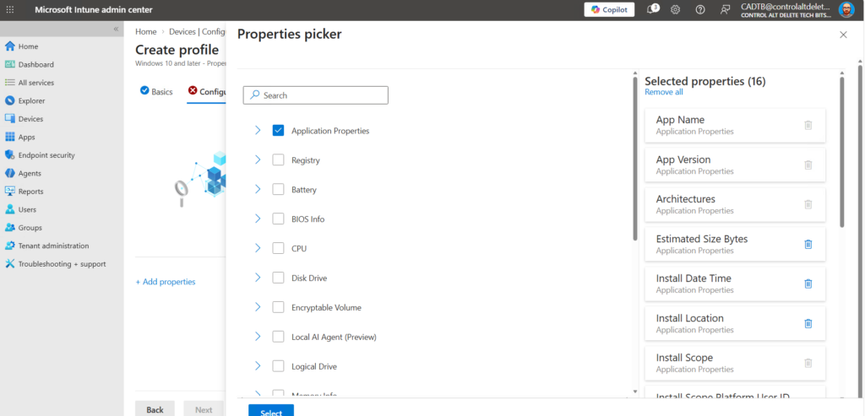Check the Logical Drive checkbox
Image resolution: width=865 pixels, height=416 pixels.
tap(278, 366)
